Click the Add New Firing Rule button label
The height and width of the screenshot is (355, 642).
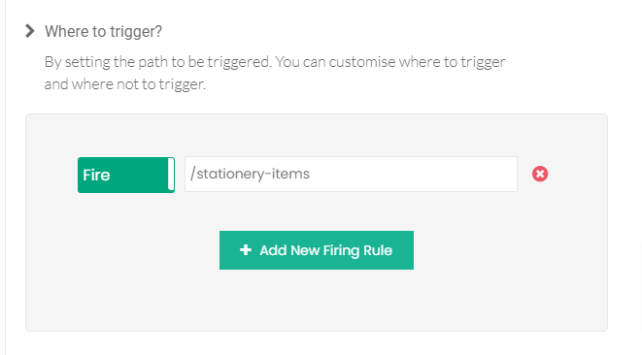(x=326, y=250)
